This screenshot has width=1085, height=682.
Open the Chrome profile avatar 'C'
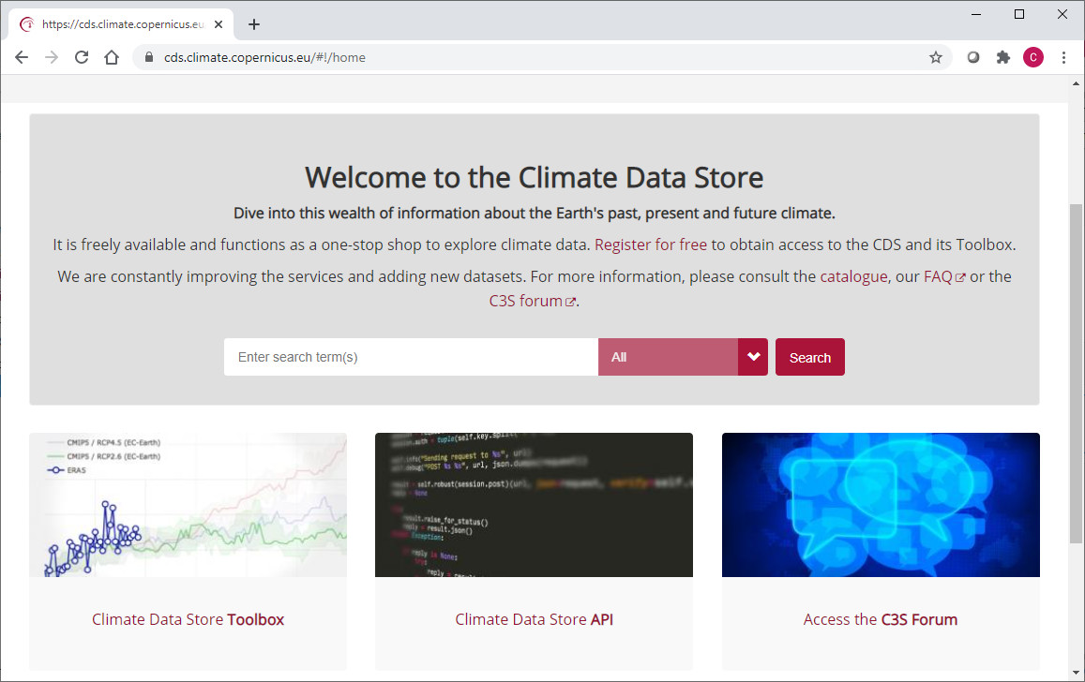point(1033,57)
